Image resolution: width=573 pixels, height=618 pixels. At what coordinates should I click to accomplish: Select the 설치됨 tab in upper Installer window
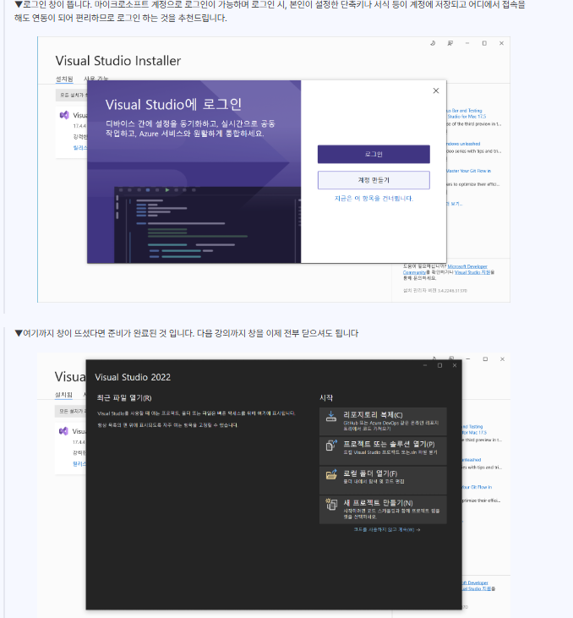[64, 79]
